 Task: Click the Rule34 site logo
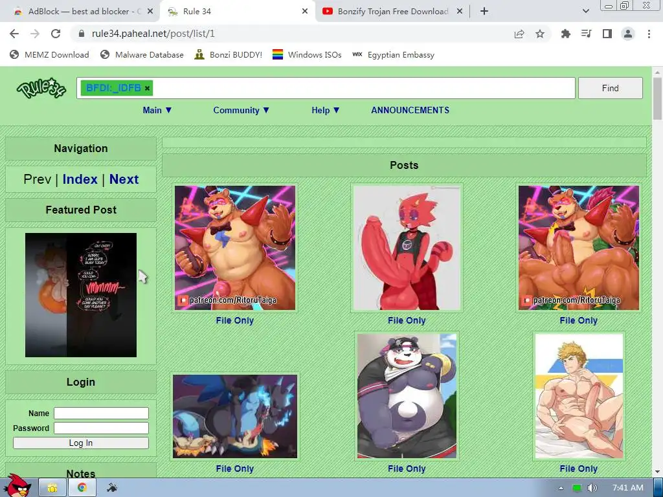(x=41, y=88)
